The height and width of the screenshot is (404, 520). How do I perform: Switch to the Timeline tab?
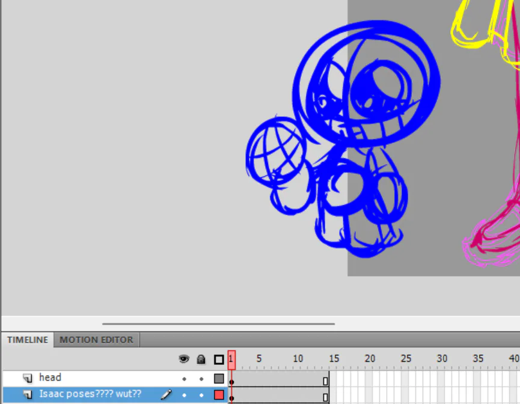point(28,340)
